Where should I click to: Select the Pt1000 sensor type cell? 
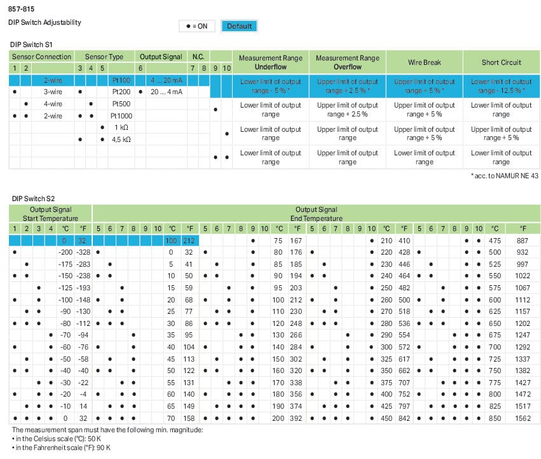pyautogui.click(x=120, y=116)
